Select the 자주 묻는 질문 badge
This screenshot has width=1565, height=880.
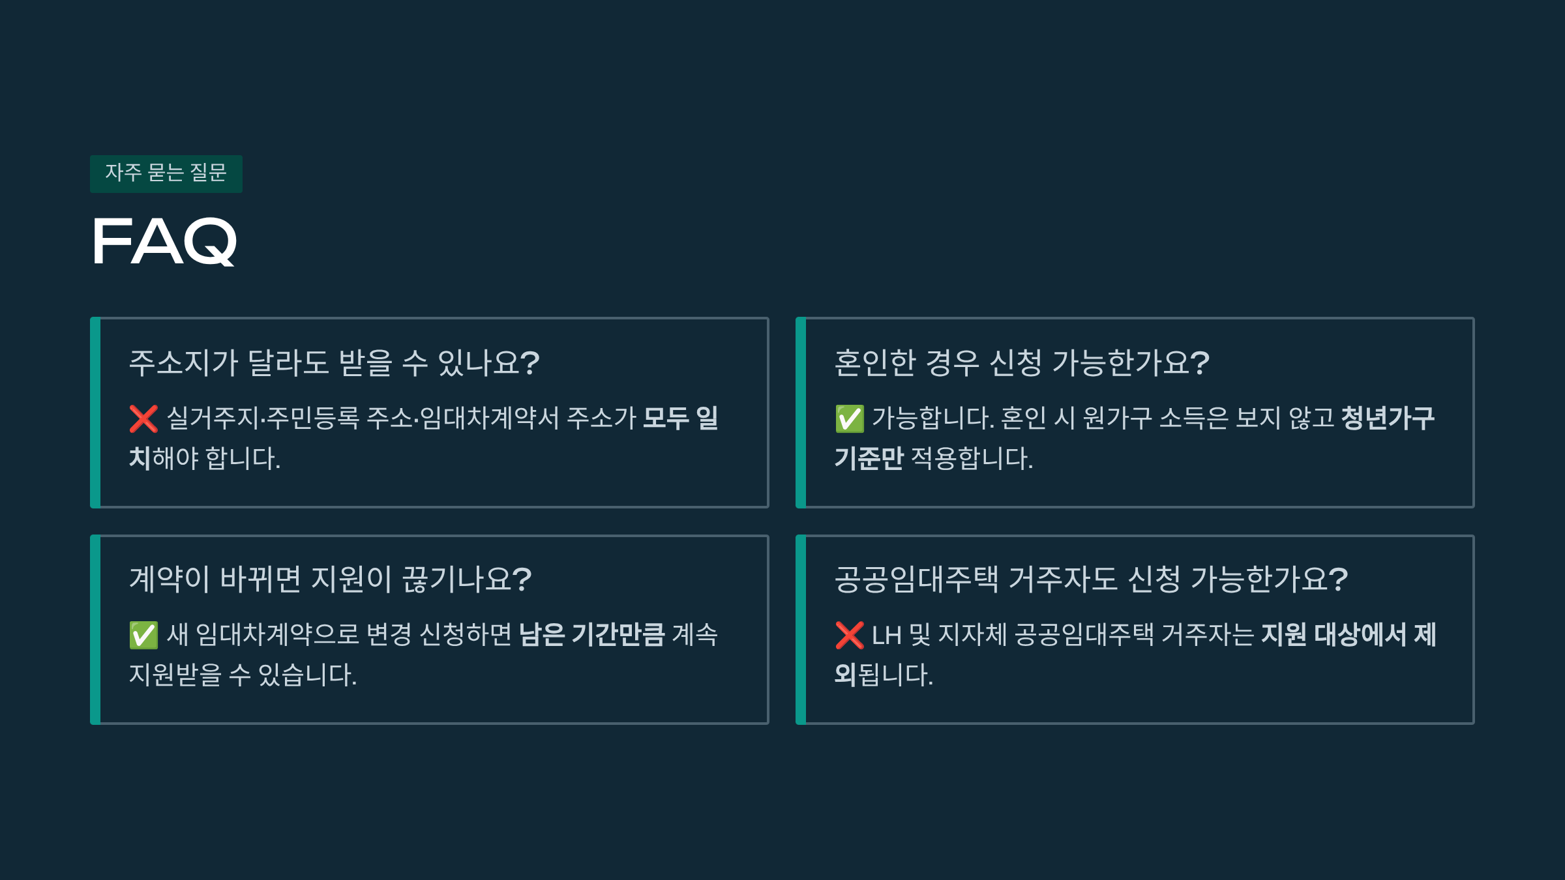[x=166, y=173]
